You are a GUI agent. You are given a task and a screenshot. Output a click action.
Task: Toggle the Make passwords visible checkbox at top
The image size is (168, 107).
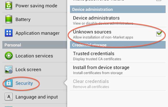[x=159, y=0]
